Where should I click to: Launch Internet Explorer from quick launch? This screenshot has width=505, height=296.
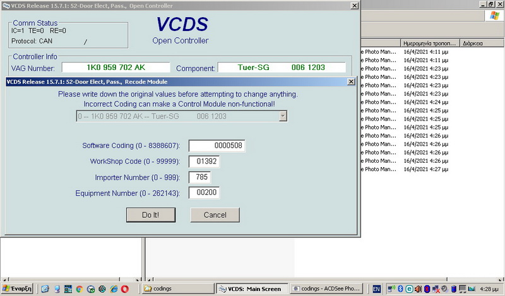(x=114, y=289)
